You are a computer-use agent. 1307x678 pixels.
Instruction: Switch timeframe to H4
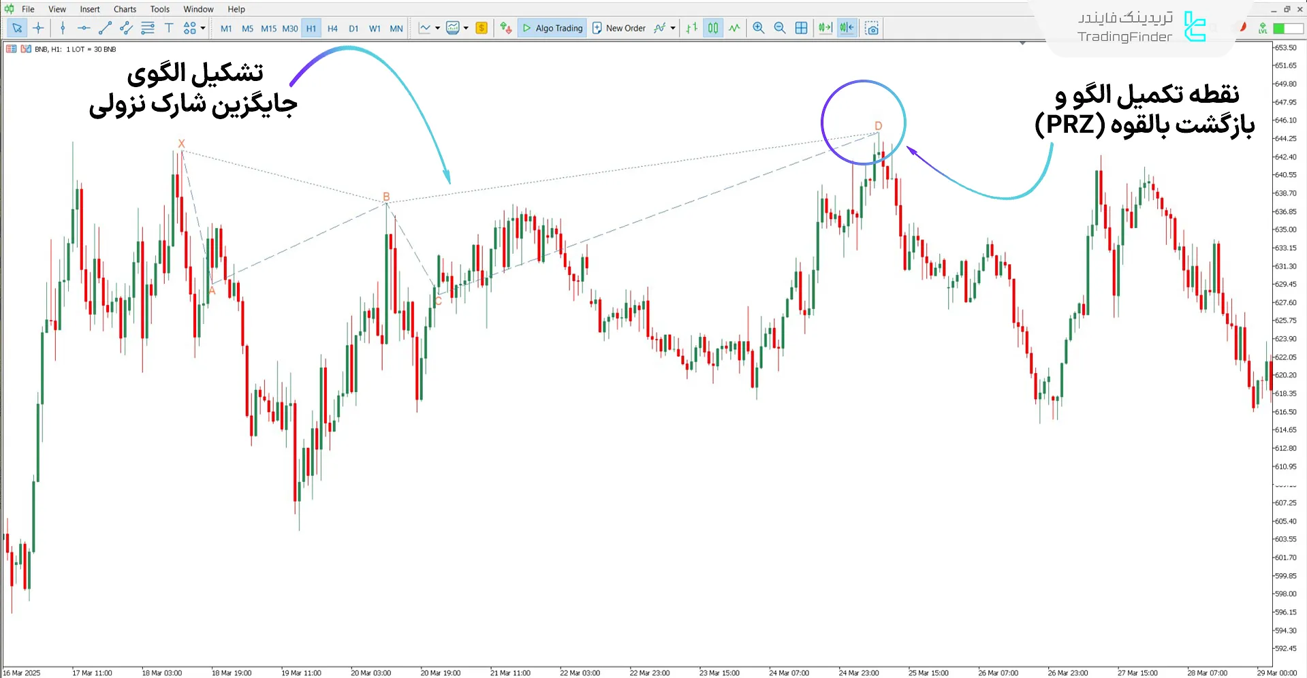click(332, 29)
